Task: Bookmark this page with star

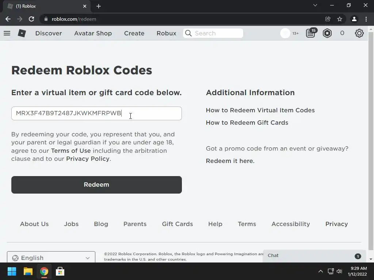Action: (x=340, y=19)
